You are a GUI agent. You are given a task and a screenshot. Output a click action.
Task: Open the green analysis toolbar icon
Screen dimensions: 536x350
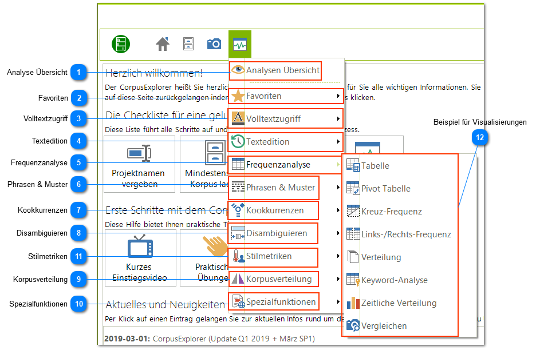coord(240,45)
